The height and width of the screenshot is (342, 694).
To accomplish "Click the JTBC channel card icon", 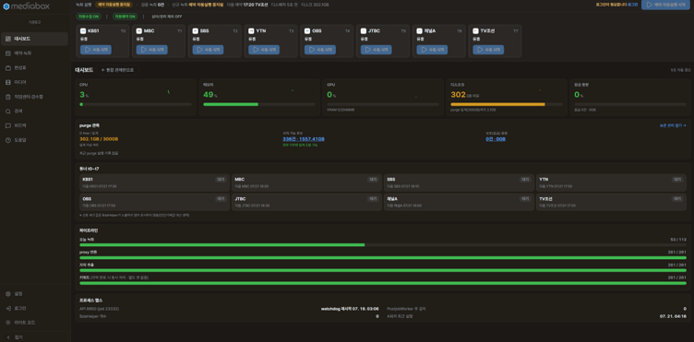I will tap(364, 31).
